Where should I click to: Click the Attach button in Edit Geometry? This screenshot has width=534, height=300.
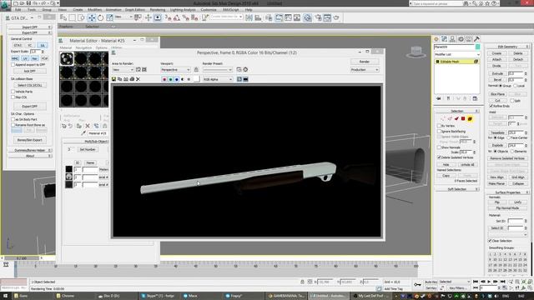coord(496,59)
